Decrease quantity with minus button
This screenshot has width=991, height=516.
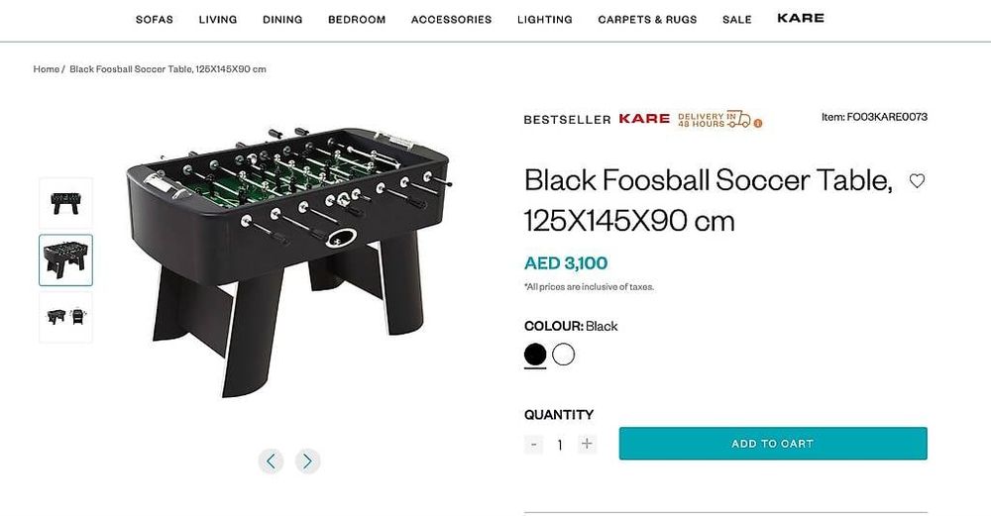[534, 444]
